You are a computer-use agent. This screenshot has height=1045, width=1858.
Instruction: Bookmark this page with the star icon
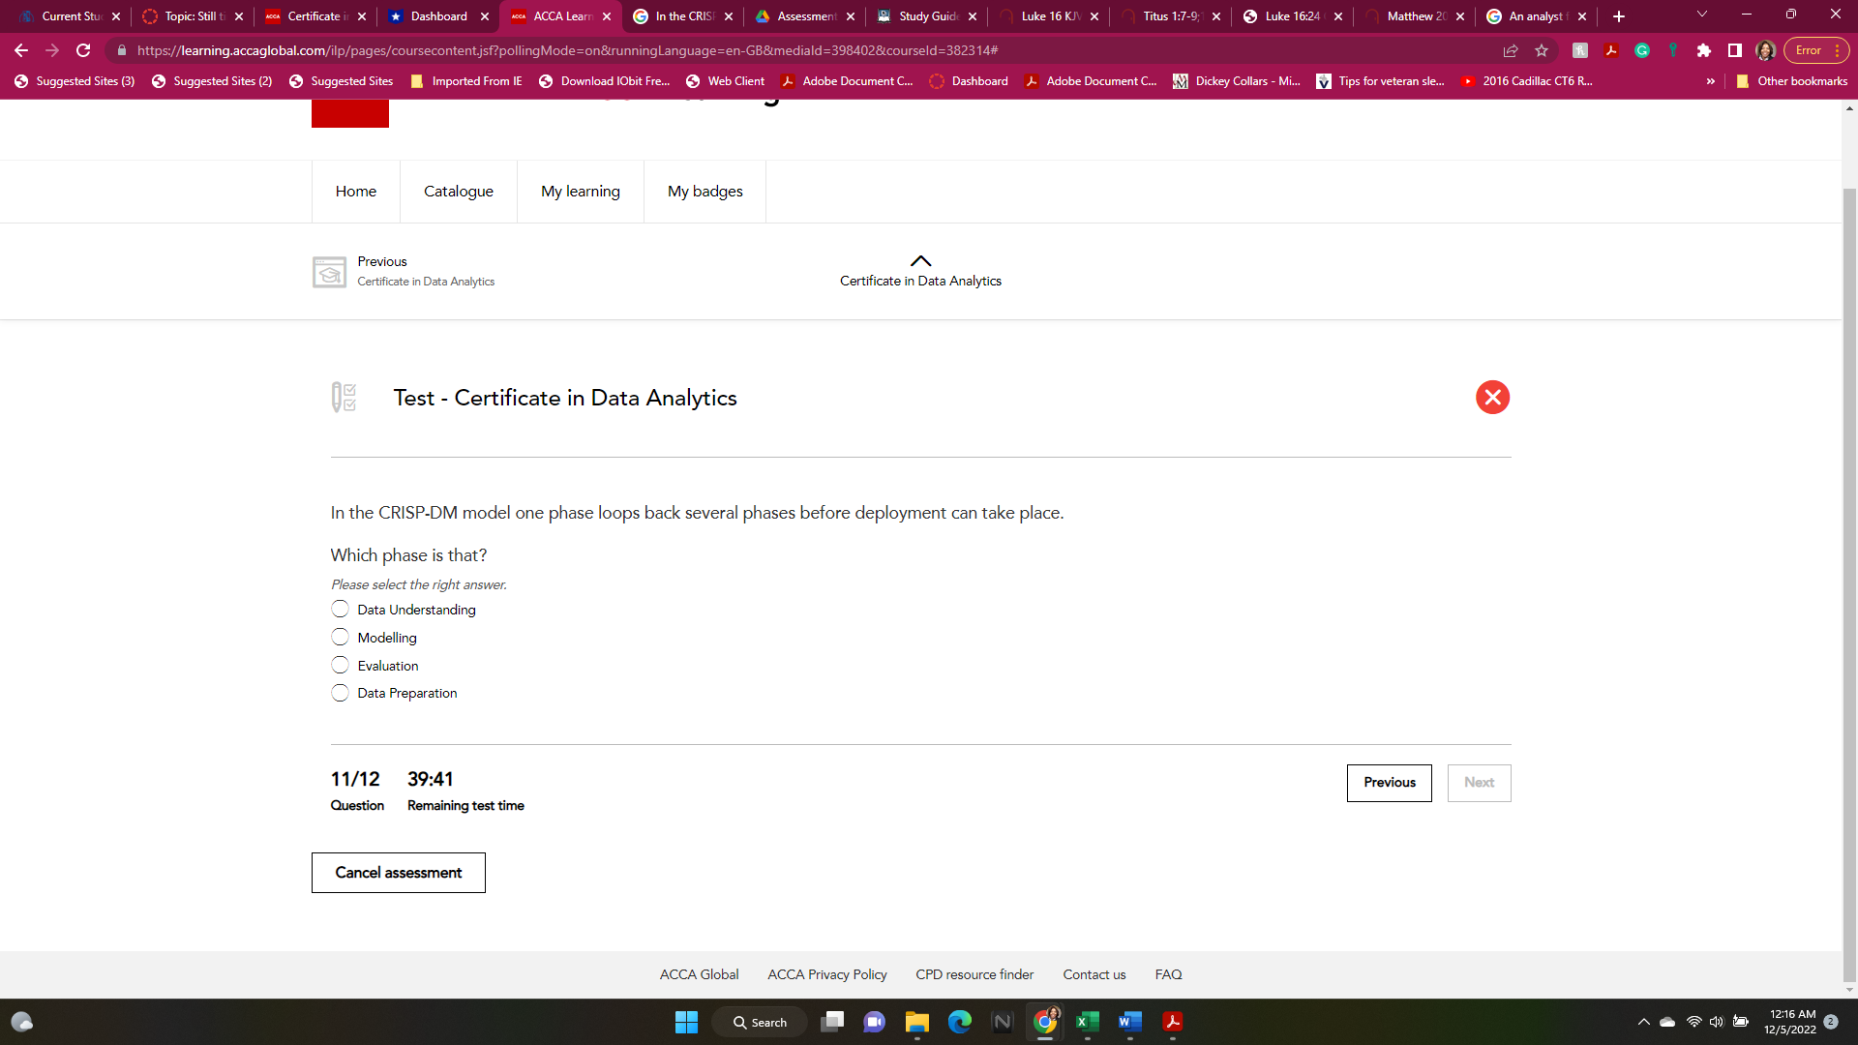coord(1542,50)
